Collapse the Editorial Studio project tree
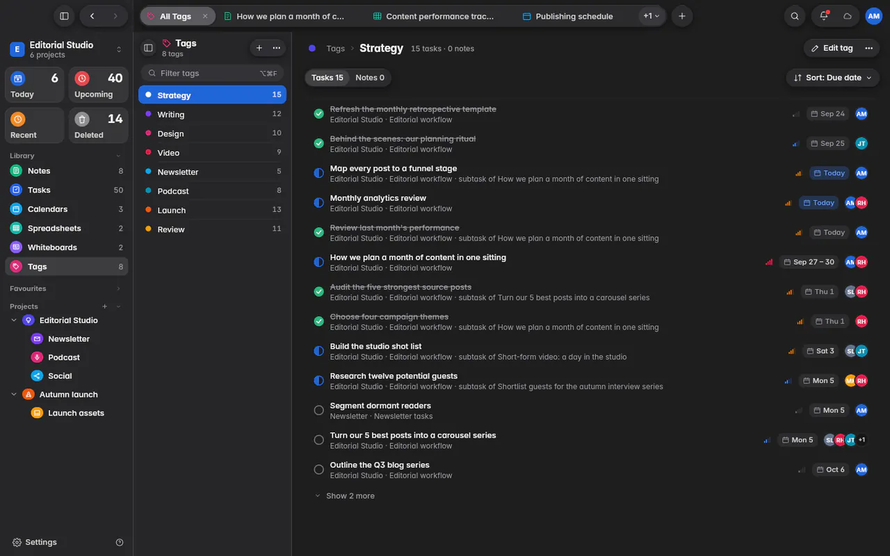890x556 pixels. [14, 320]
